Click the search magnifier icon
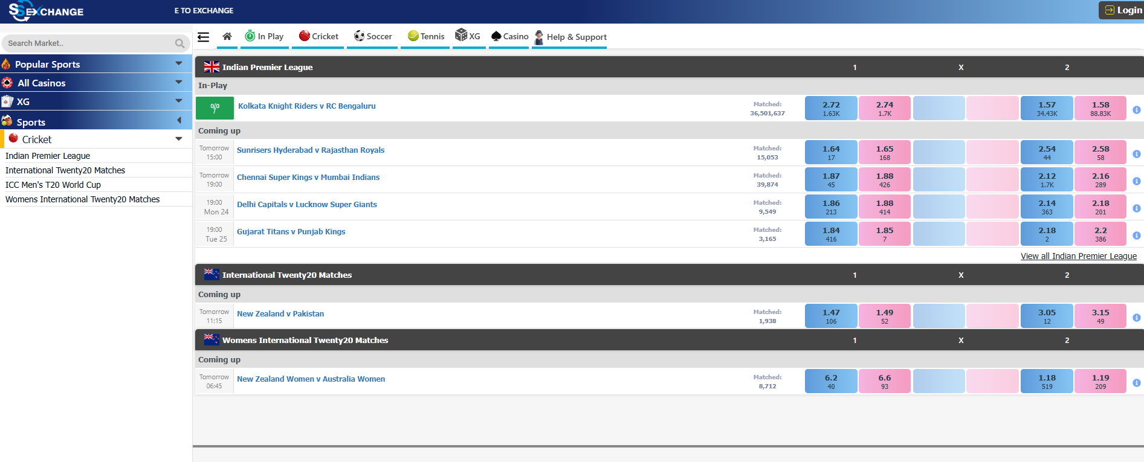This screenshot has height=462, width=1144. [179, 43]
